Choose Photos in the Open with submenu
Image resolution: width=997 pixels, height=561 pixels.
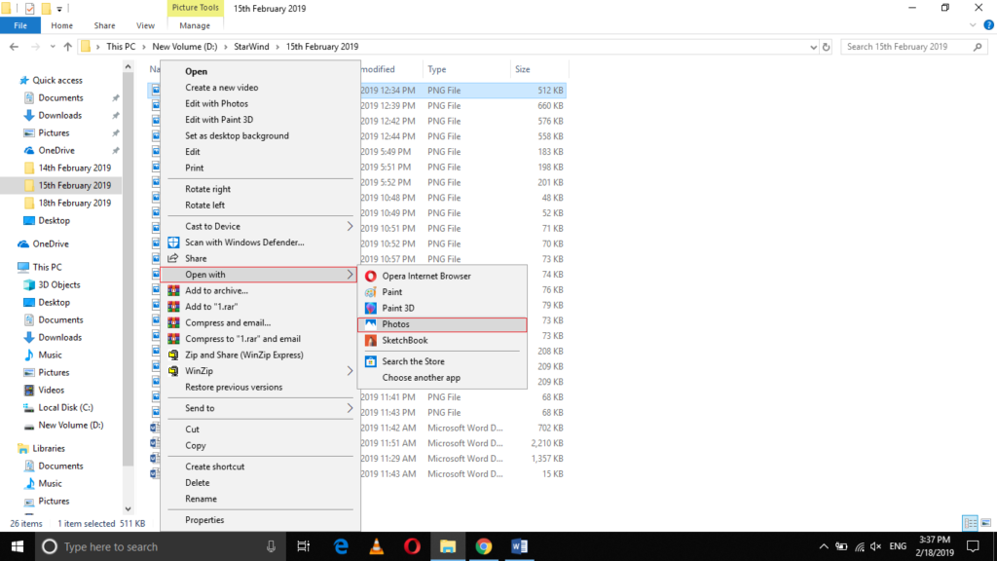tap(395, 324)
